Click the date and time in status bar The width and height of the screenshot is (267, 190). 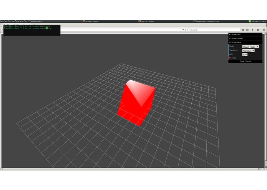point(259,21)
